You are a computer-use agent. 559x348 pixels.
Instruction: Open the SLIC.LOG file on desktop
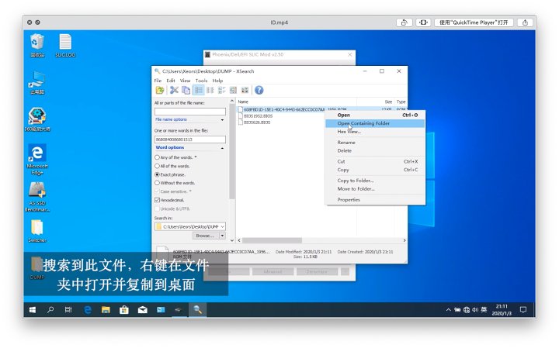click(x=65, y=45)
